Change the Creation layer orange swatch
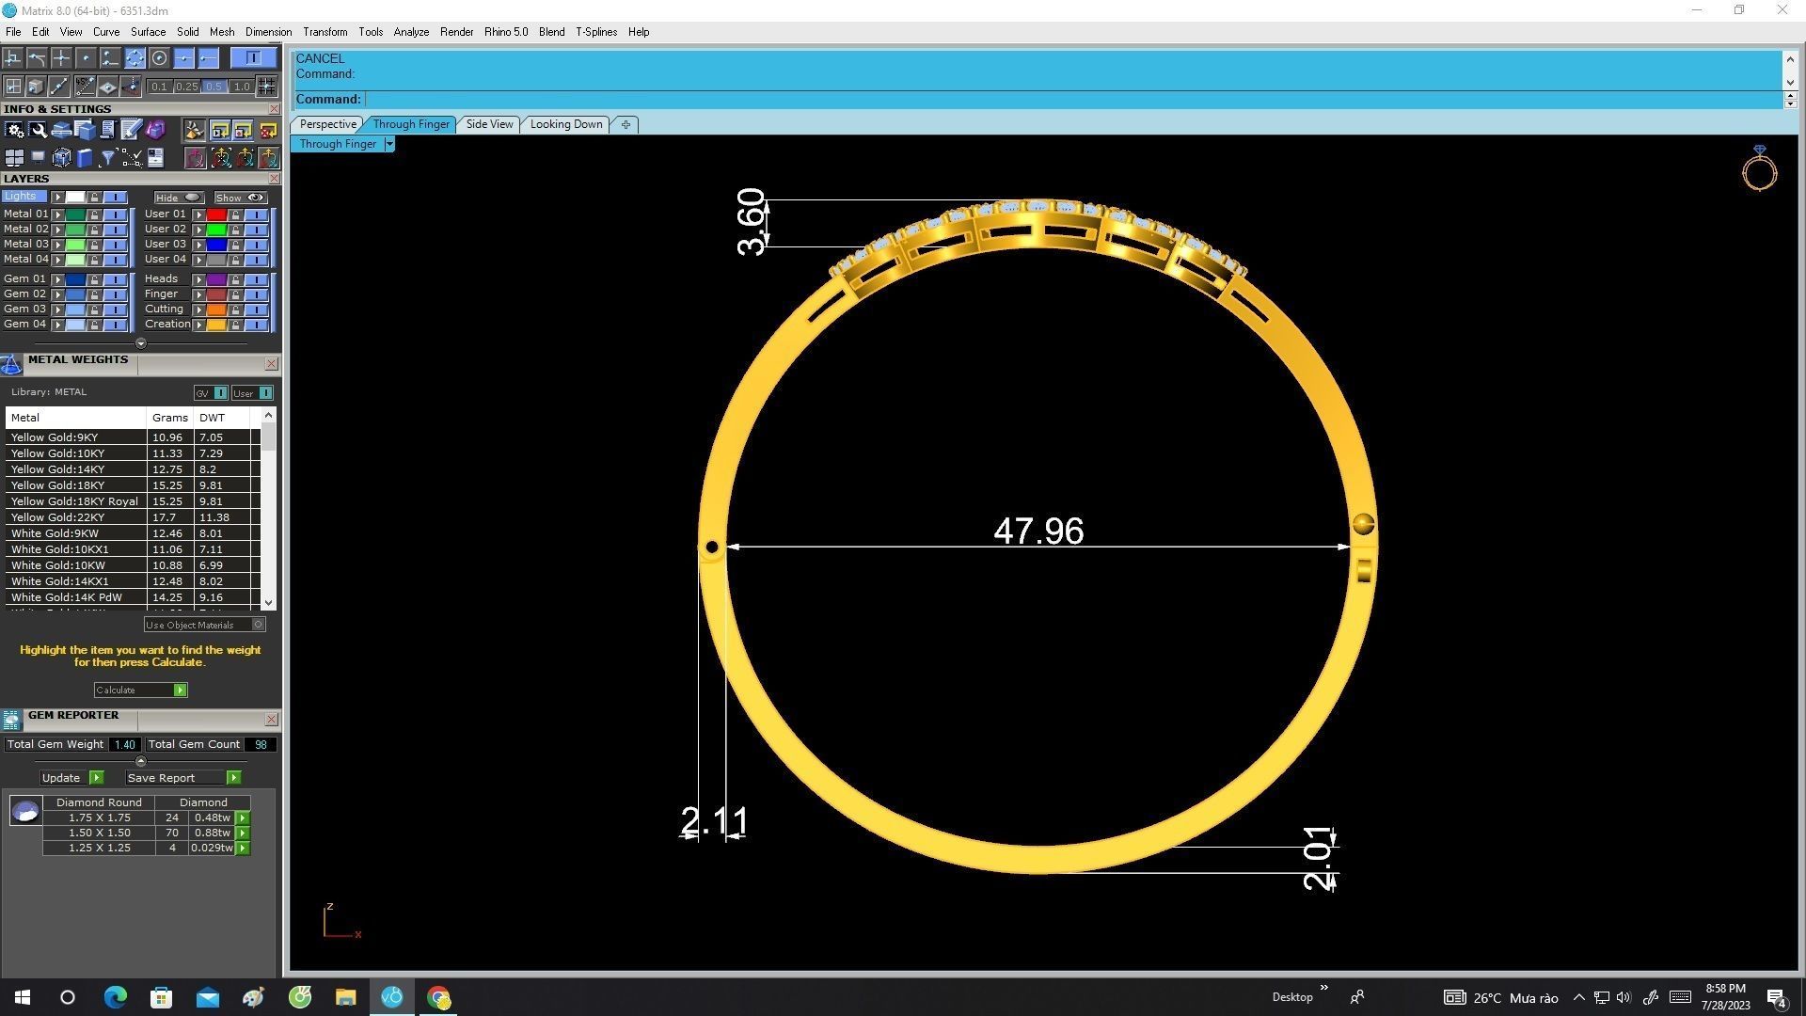Image resolution: width=1806 pixels, height=1016 pixels. [x=216, y=325]
